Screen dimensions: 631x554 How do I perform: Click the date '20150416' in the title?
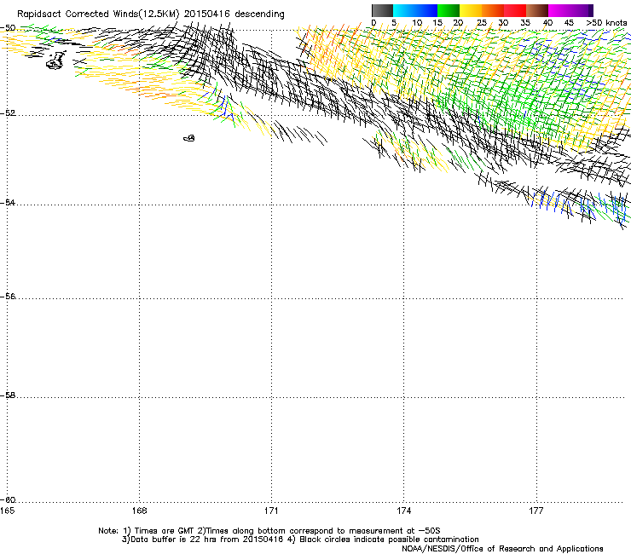tap(207, 14)
